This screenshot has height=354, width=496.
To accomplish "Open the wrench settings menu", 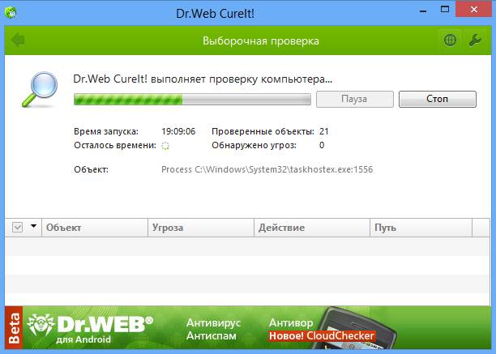I will (x=475, y=40).
